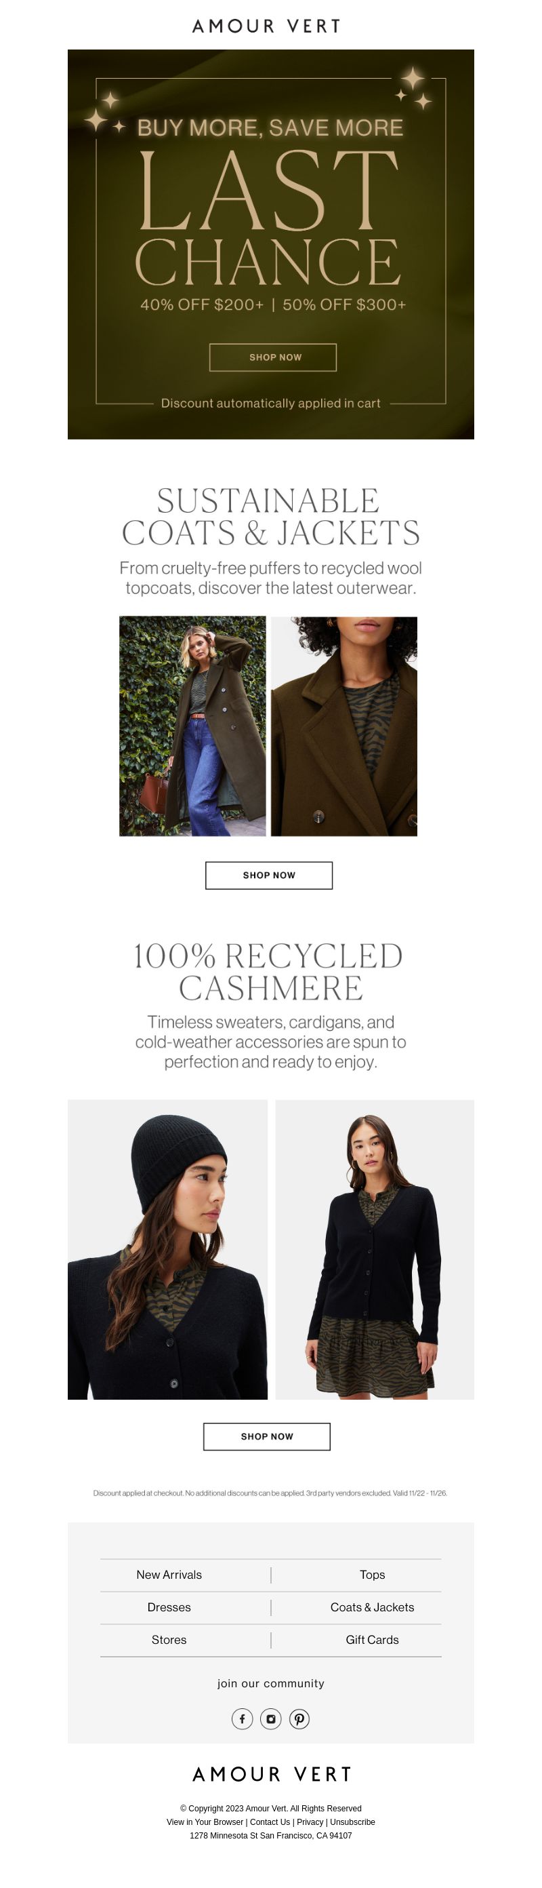Click Shop Now in the Last Chance banner
The image size is (542, 1888).
coord(273,357)
